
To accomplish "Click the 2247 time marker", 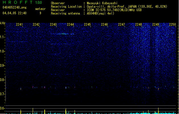I will [x=122, y=25].
